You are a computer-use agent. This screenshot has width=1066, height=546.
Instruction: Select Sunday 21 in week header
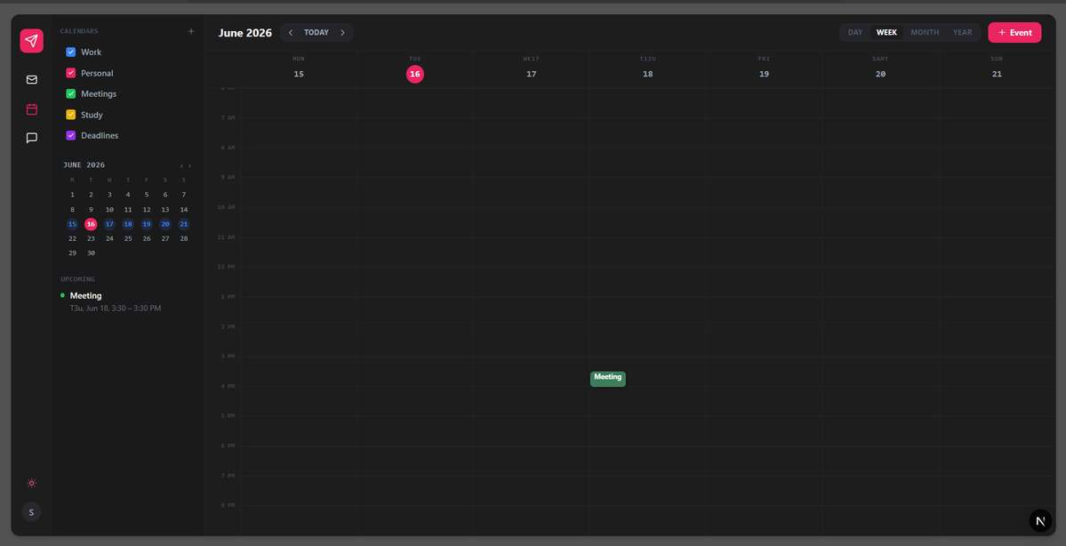pos(997,74)
